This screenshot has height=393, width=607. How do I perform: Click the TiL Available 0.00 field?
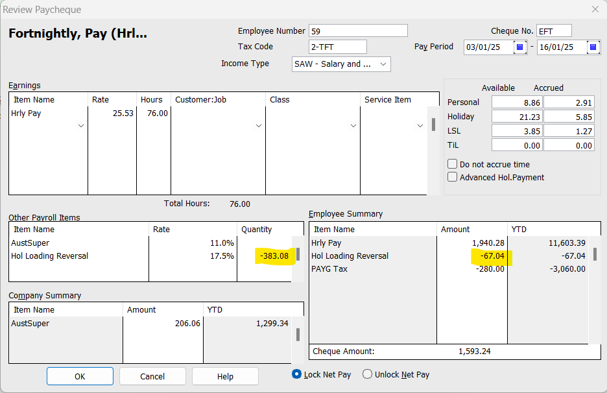click(517, 145)
